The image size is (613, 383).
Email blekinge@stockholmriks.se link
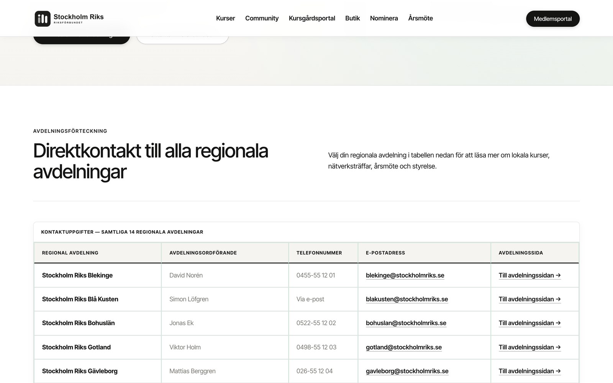[405, 275]
